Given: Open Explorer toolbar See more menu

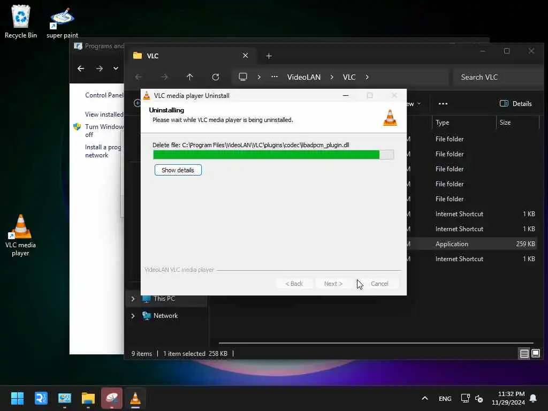Looking at the screenshot, I should (443, 104).
